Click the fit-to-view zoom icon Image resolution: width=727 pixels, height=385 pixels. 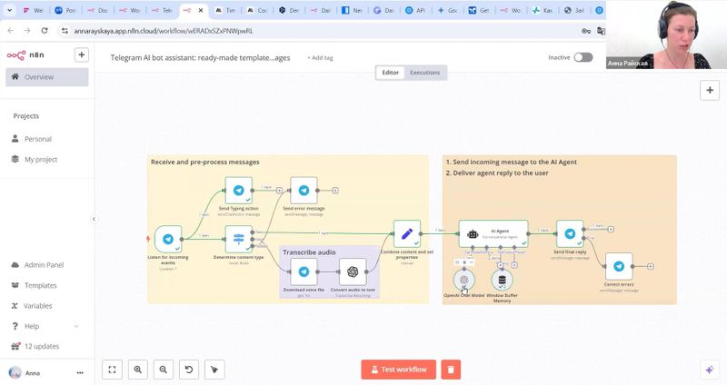[x=112, y=370]
